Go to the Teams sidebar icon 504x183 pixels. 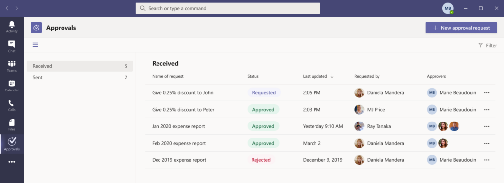(x=12, y=66)
